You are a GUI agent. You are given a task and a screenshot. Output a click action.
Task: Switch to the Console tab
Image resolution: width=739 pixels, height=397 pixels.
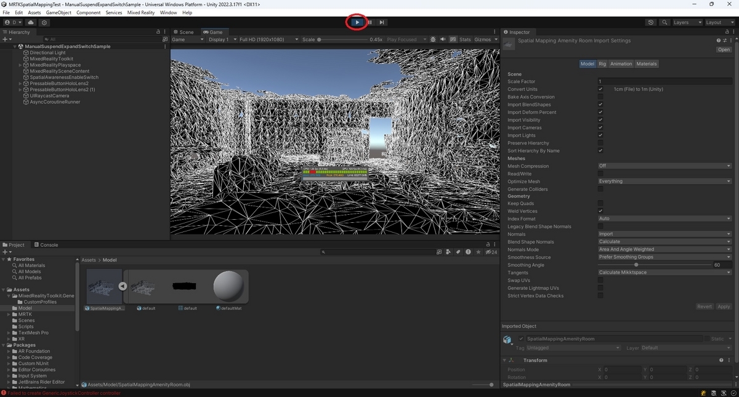click(x=46, y=245)
